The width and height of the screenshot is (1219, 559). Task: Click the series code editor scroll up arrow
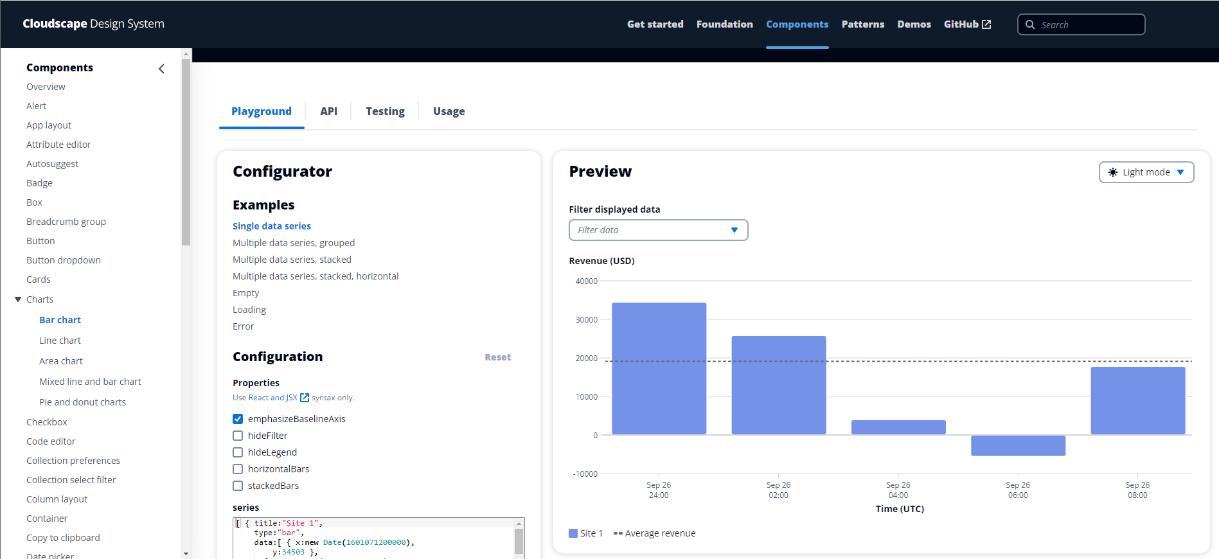point(519,523)
